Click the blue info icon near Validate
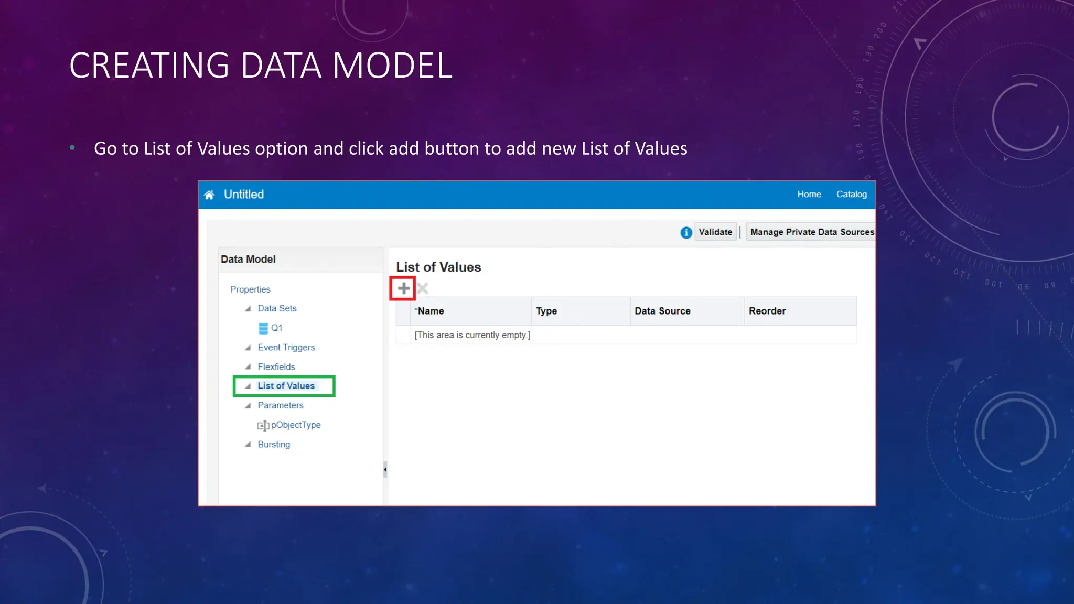1074x604 pixels. coord(686,232)
